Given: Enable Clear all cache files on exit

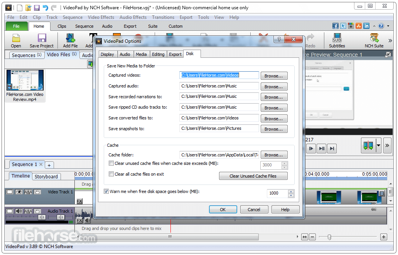Looking at the screenshot, I should 111,174.
